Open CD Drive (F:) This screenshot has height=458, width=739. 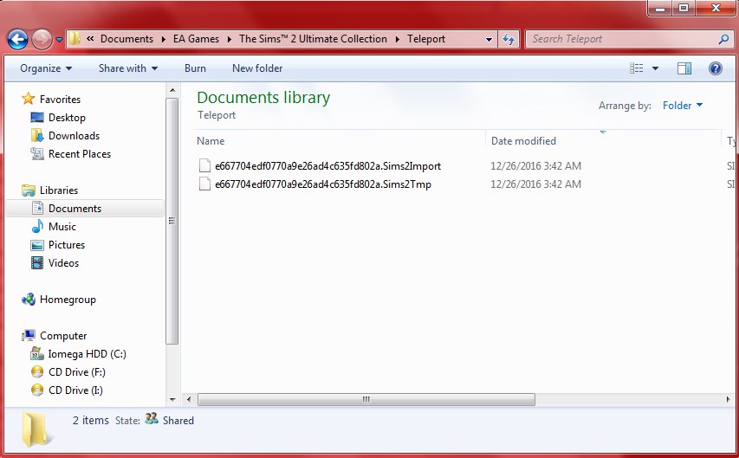pos(77,372)
